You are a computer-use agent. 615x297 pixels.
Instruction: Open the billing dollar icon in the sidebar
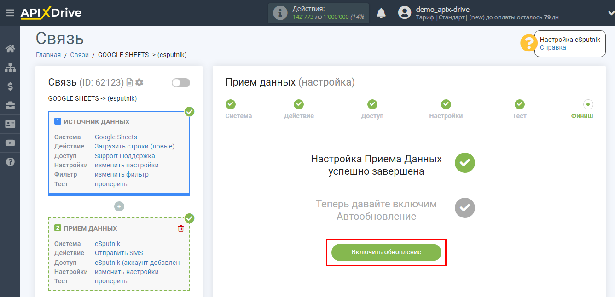(x=10, y=86)
